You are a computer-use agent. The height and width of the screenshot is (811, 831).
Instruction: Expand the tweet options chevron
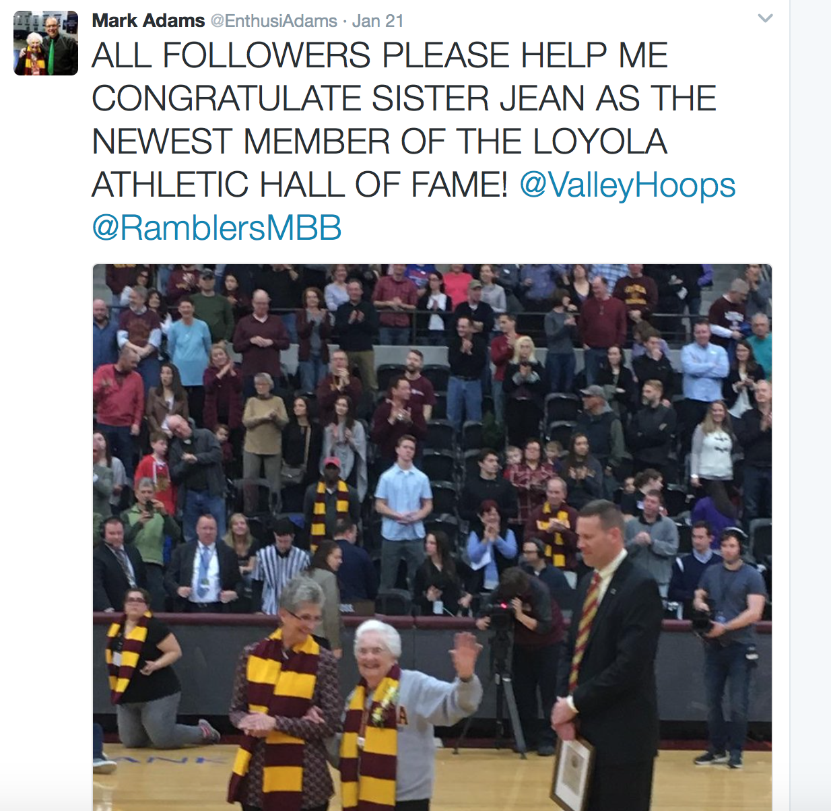click(765, 18)
